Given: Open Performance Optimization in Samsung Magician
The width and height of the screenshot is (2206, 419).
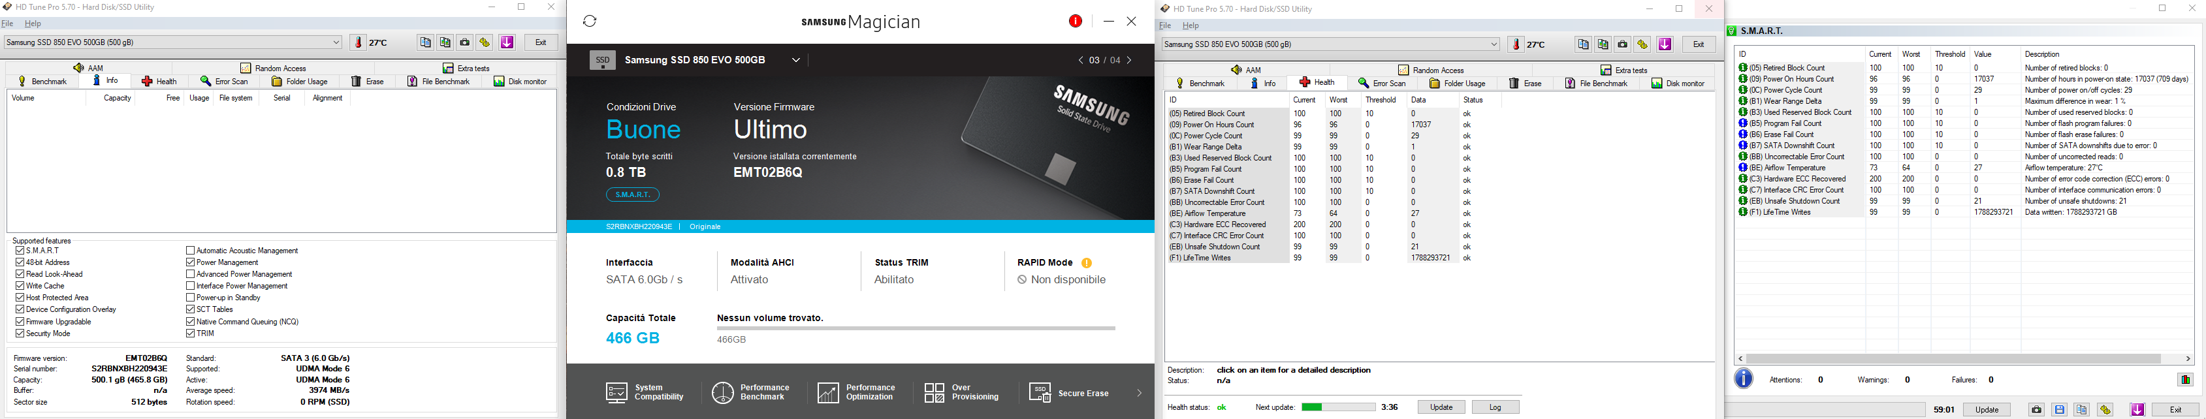Looking at the screenshot, I should 856,392.
